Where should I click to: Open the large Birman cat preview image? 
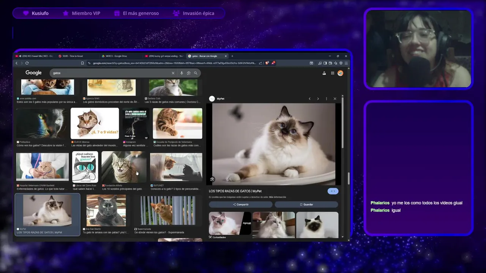[x=274, y=144]
